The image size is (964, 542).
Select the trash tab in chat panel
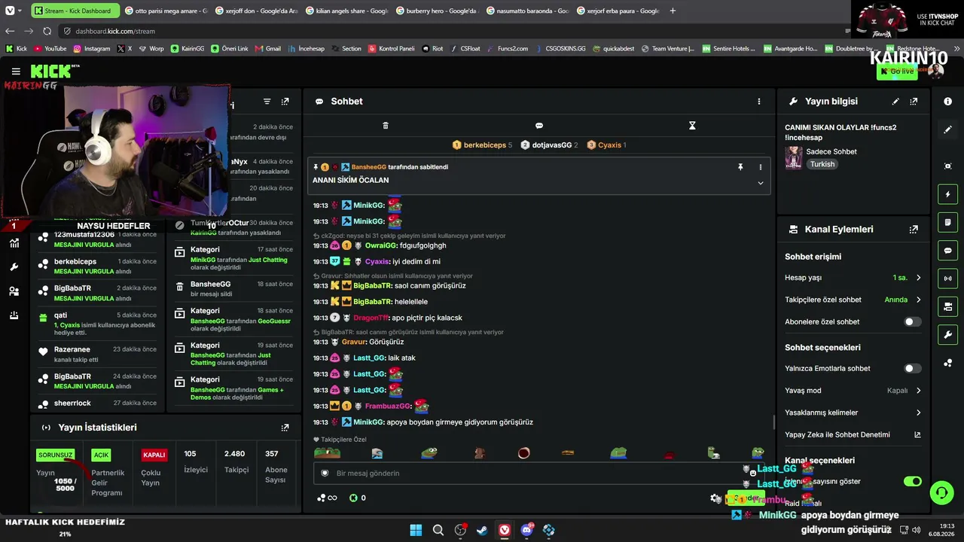click(x=386, y=126)
